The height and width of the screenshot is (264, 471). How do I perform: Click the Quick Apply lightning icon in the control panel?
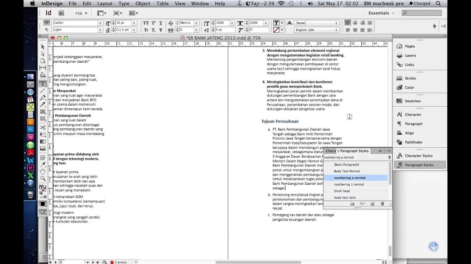click(x=435, y=26)
